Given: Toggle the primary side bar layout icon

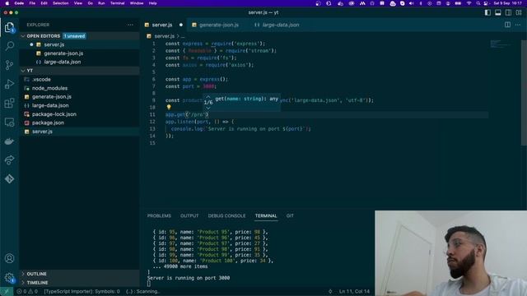Looking at the screenshot, I should (487, 12).
